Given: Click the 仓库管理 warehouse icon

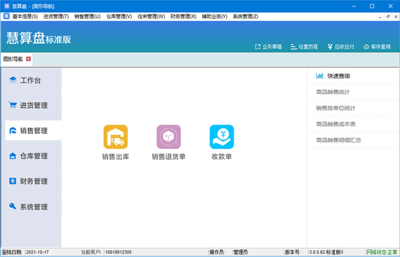Looking at the screenshot, I should point(13,156).
